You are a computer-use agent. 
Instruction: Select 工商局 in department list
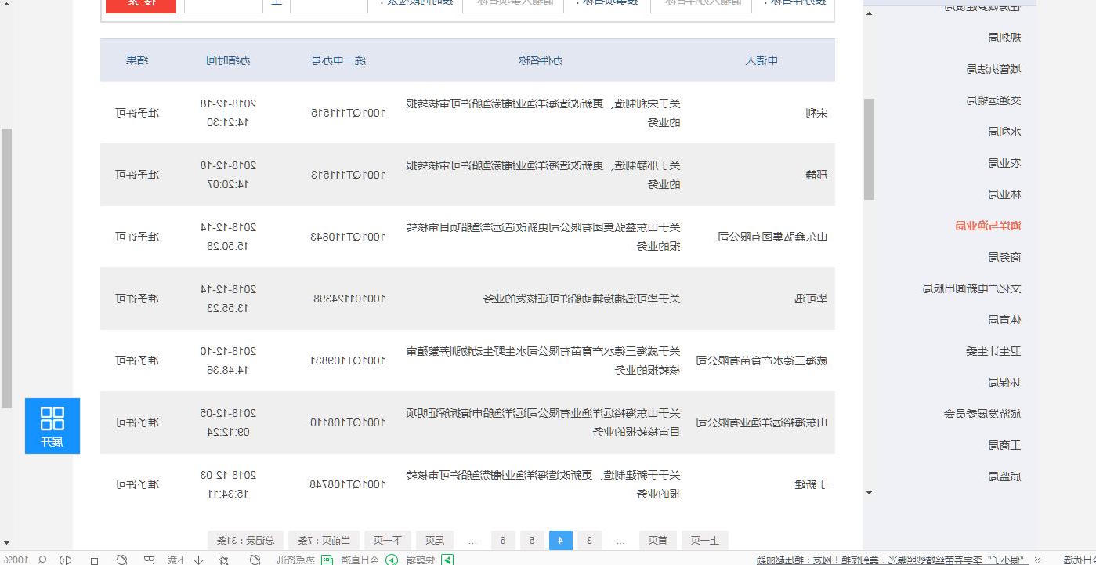tap(1005, 445)
